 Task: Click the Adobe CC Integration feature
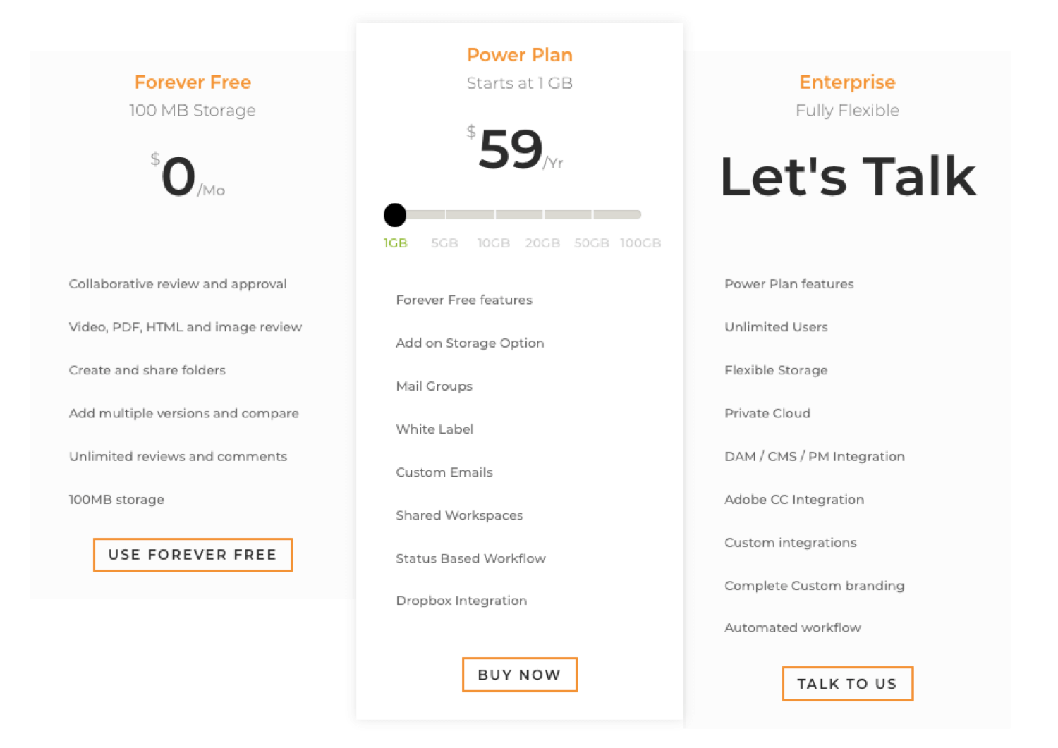tap(794, 500)
